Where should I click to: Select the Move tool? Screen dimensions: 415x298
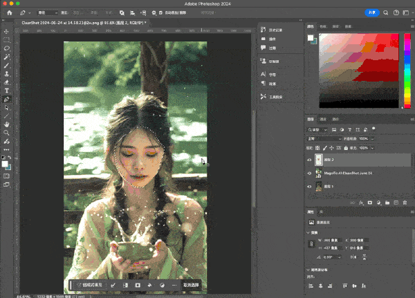click(x=6, y=32)
